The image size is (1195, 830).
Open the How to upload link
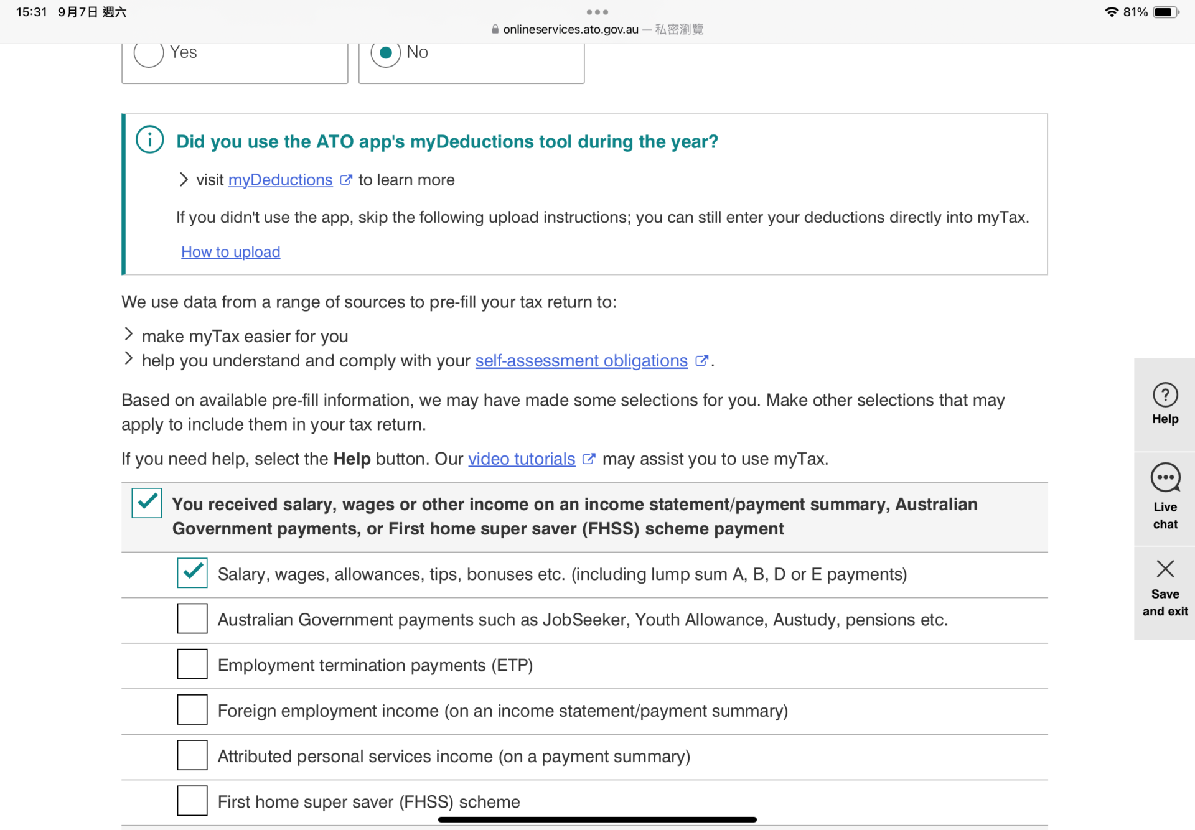(230, 252)
